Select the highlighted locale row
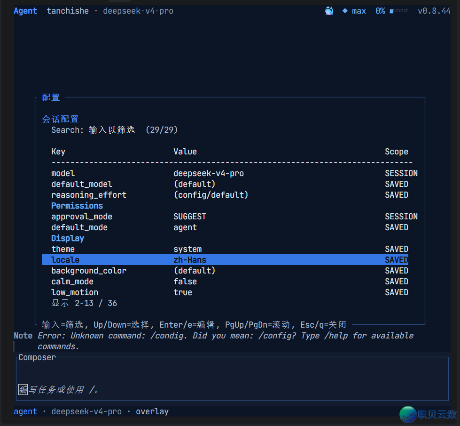The height and width of the screenshot is (426, 460). (x=225, y=259)
